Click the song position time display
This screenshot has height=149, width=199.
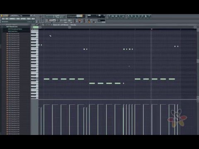[55, 17]
